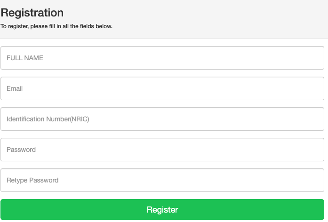Click the 'Retype Password' placeholder text
The width and height of the screenshot is (328, 222).
coord(32,180)
